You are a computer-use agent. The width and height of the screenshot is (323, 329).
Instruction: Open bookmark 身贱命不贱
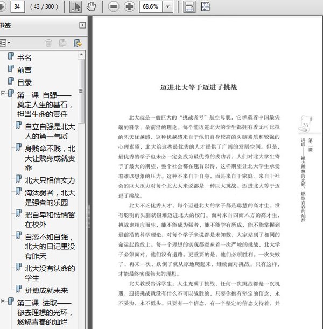50,158
